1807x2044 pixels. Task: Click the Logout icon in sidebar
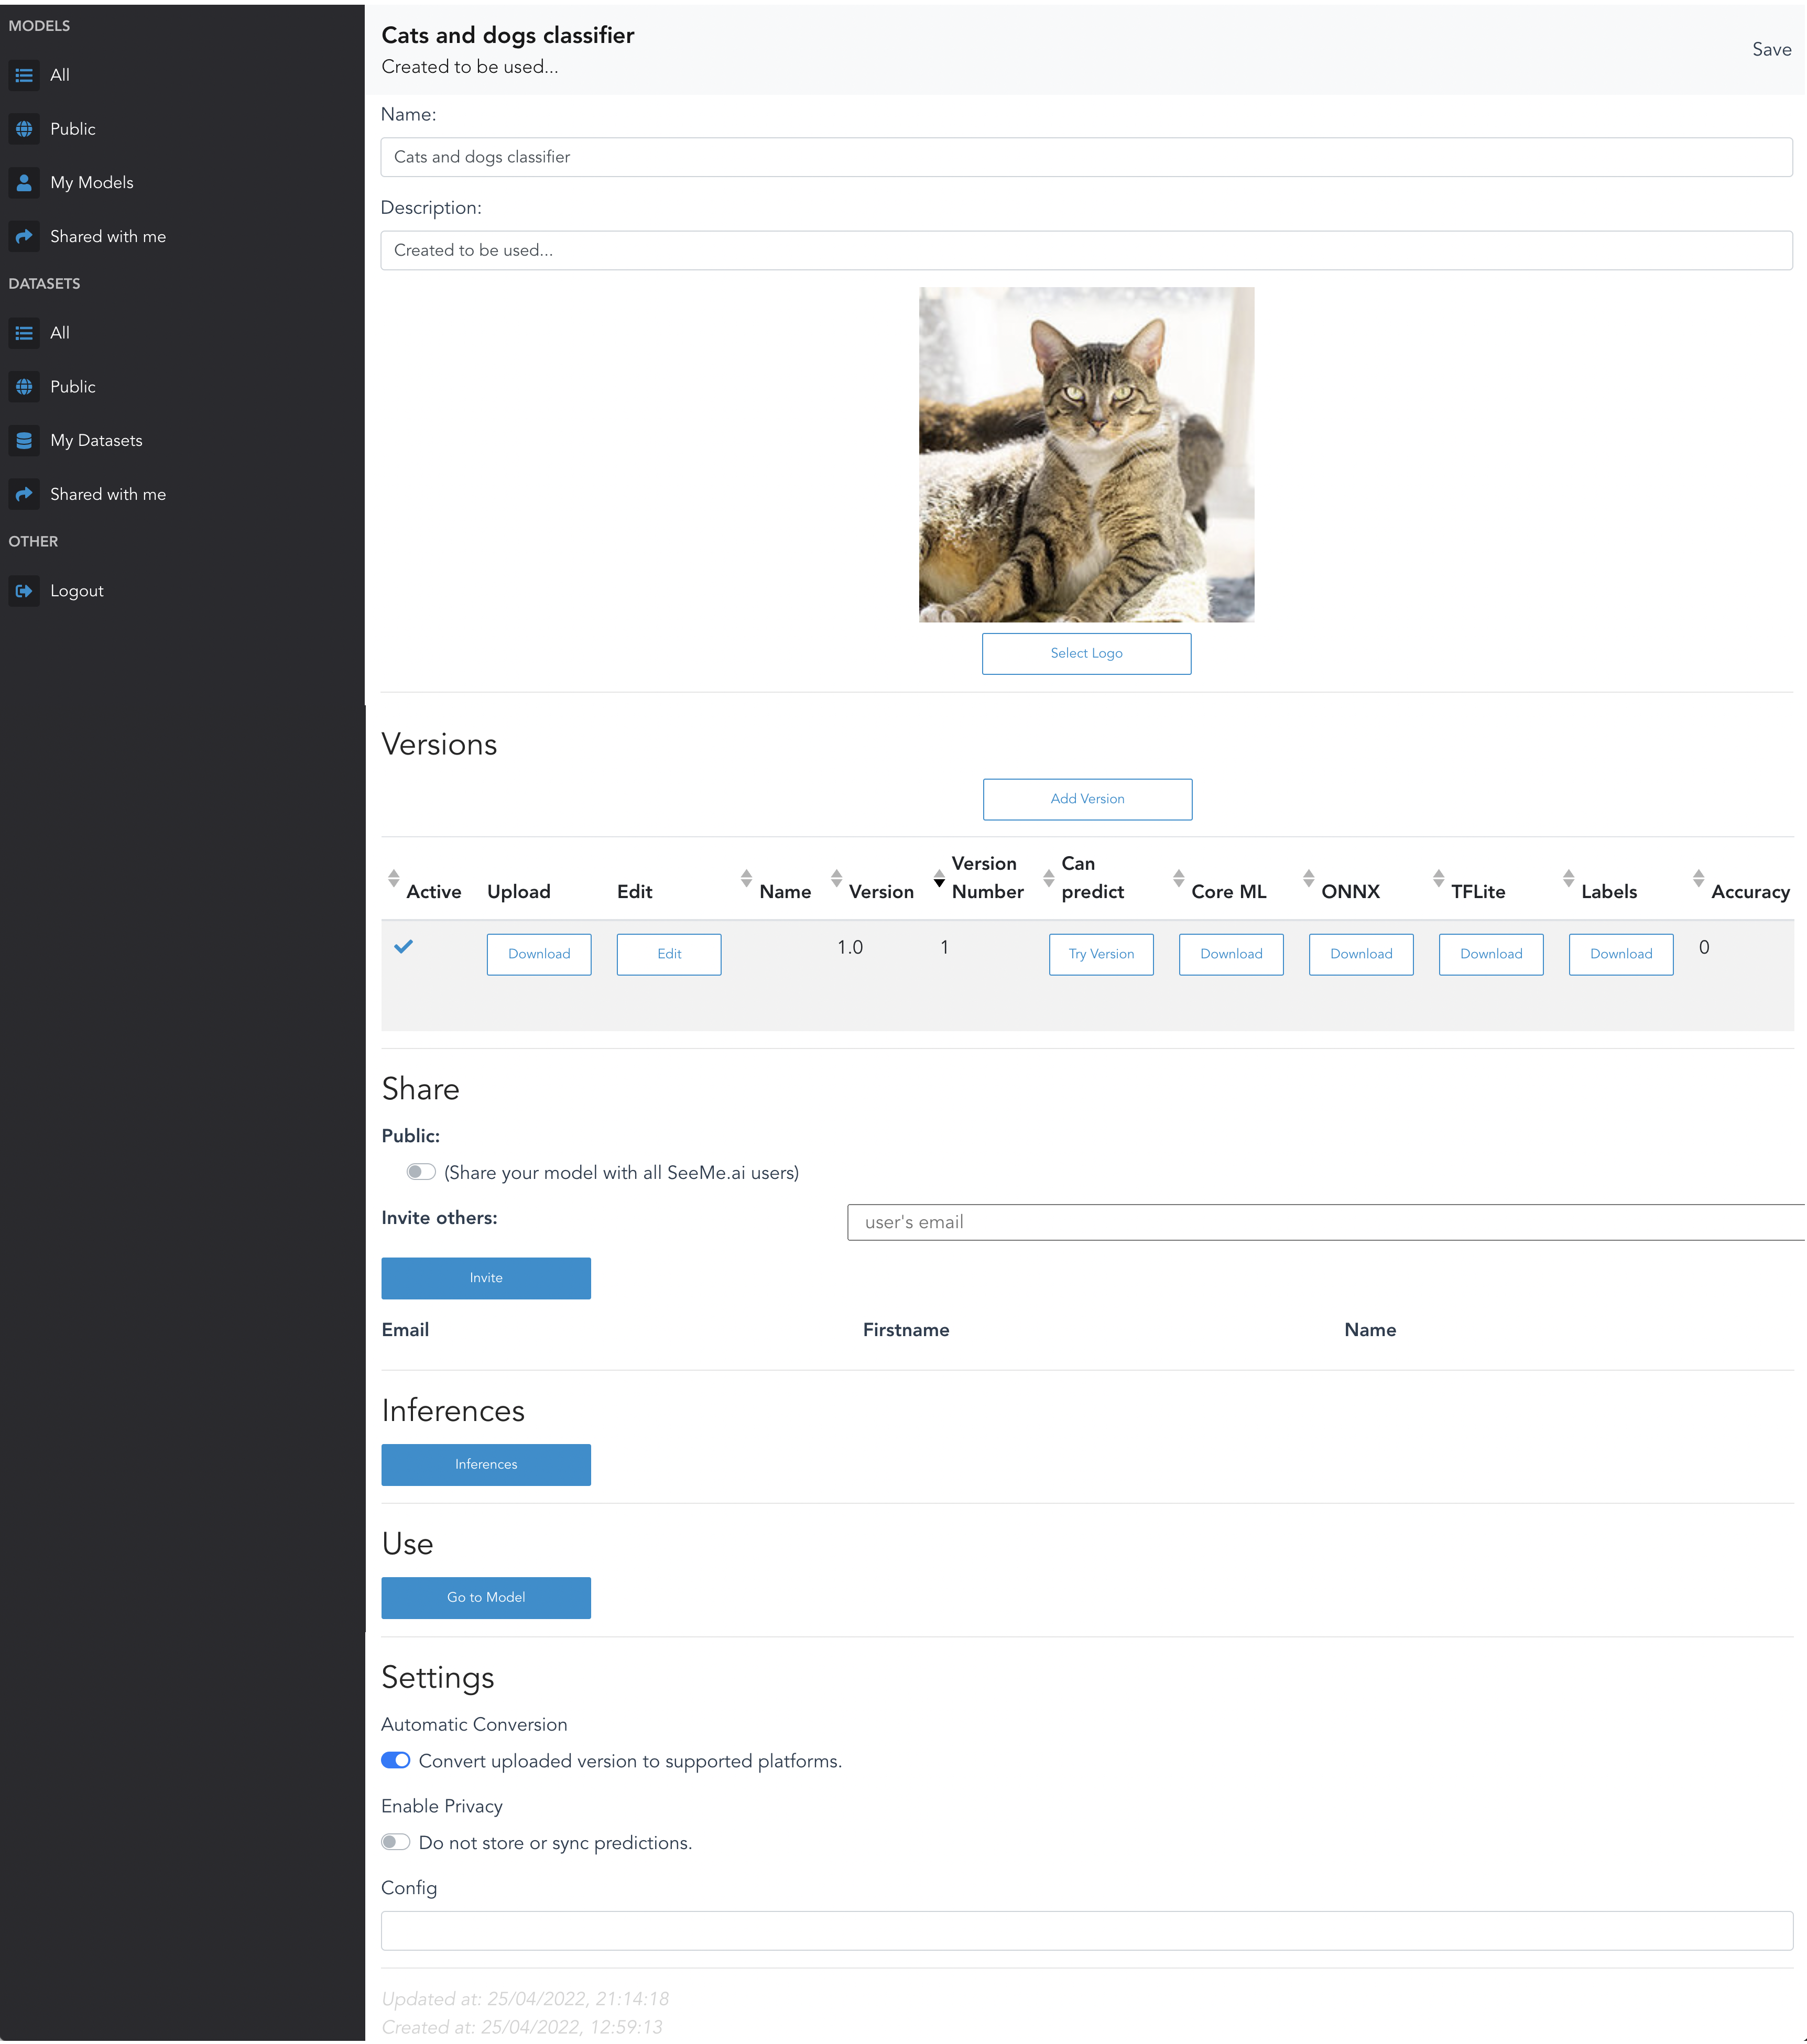tap(24, 591)
